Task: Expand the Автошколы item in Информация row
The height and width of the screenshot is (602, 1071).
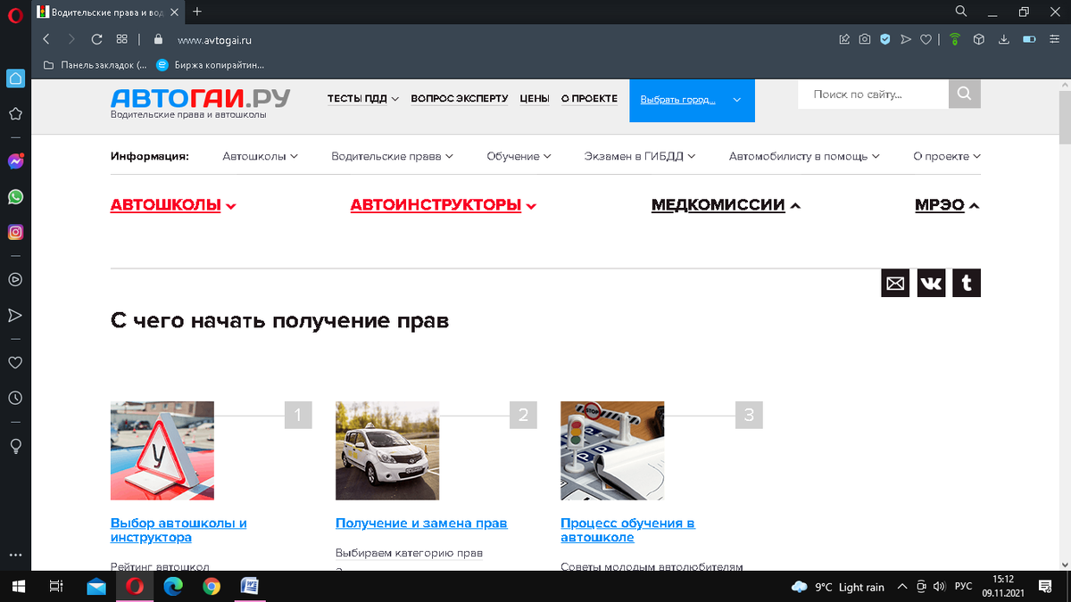Action: [x=260, y=156]
